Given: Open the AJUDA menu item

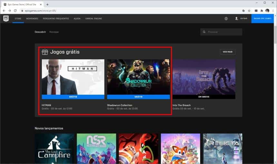Looking at the screenshot, I should coord(77,19).
